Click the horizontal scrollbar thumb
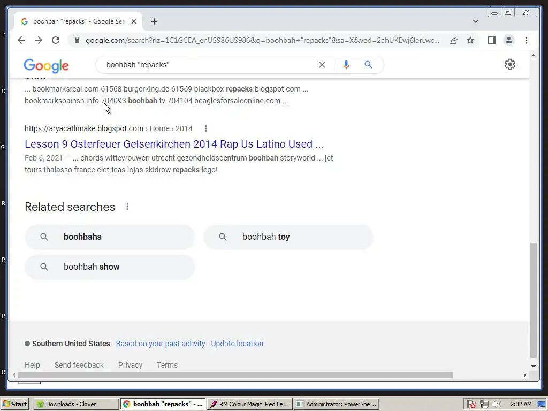548x411 pixels. tap(235, 375)
